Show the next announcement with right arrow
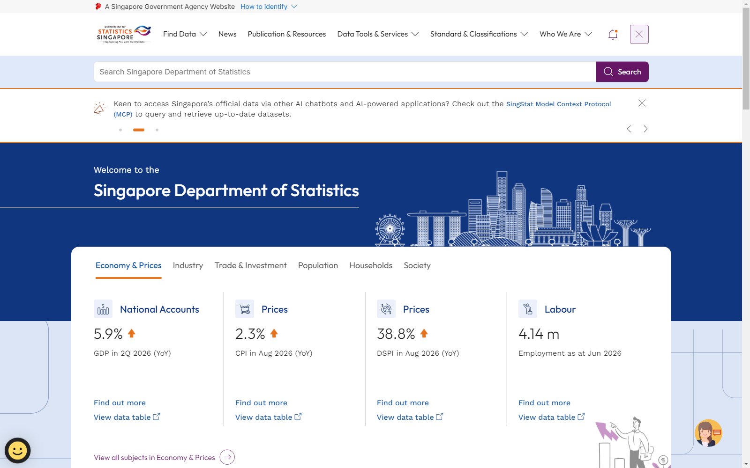 (645, 129)
